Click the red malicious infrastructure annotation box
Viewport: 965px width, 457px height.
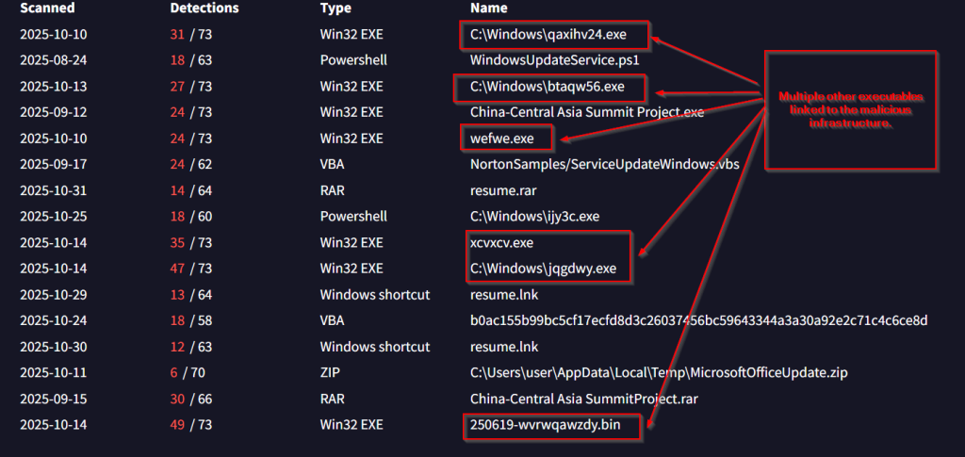[850, 110]
